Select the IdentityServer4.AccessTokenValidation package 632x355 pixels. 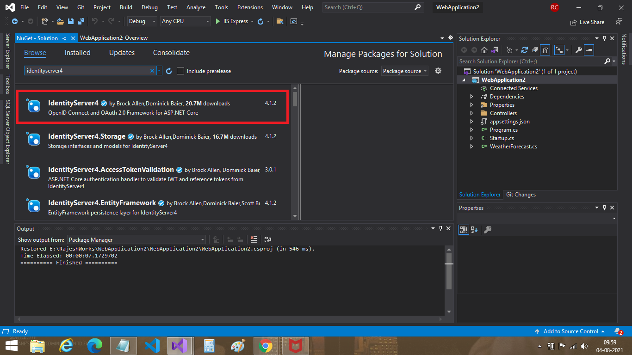[152, 177]
